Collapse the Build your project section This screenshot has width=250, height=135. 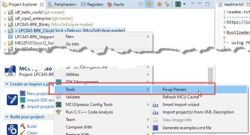pos(7,117)
